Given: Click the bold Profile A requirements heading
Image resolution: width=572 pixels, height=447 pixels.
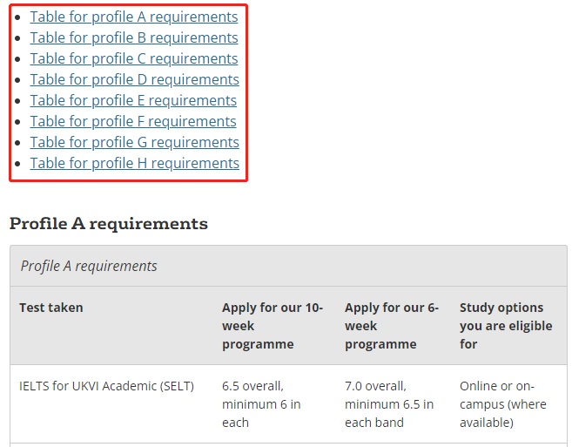Looking at the screenshot, I should [108, 223].
